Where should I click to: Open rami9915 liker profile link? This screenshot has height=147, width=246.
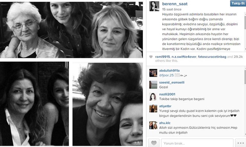[x=162, y=57]
